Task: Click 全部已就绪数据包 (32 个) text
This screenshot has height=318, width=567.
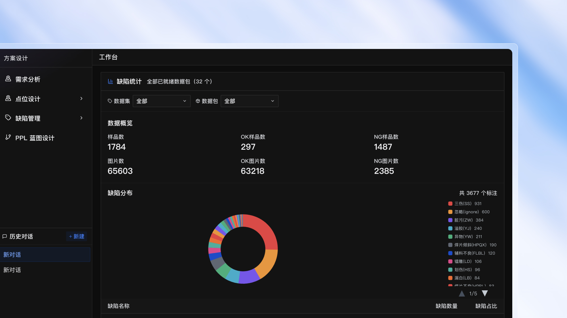Action: (179, 81)
